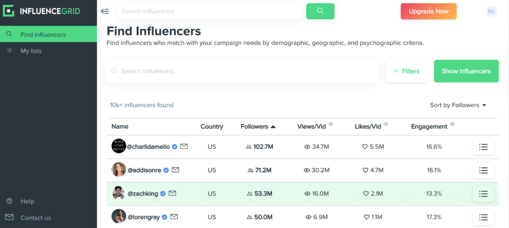
Task: Open the Sort by Followers dropdown
Action: click(x=458, y=105)
